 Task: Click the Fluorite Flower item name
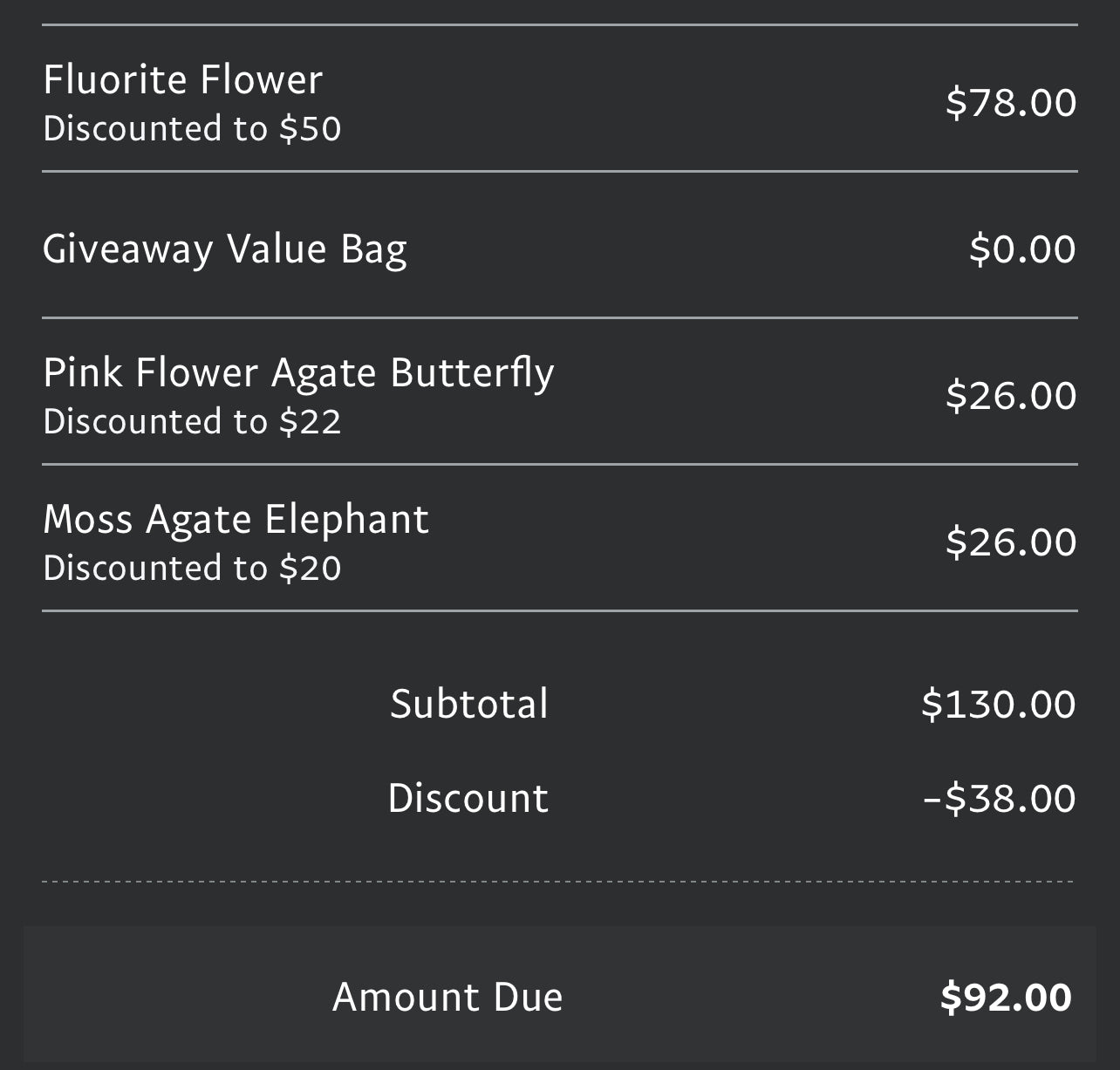click(x=182, y=80)
